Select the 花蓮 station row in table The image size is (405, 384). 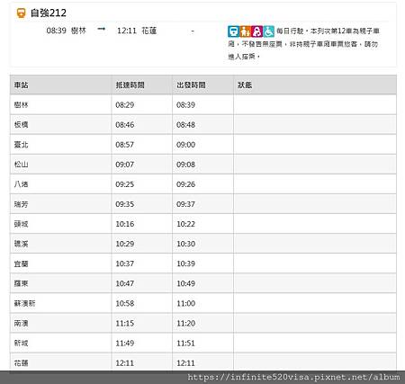203,362
